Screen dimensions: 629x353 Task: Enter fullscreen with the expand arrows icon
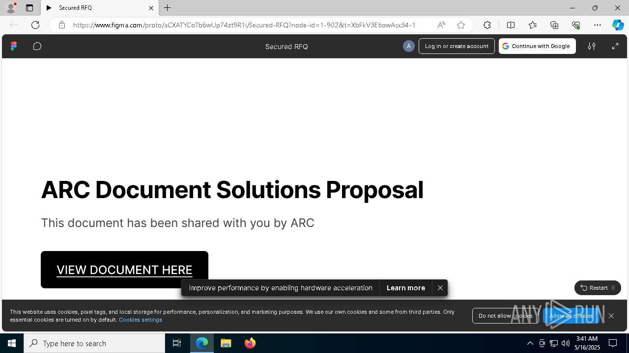click(615, 46)
